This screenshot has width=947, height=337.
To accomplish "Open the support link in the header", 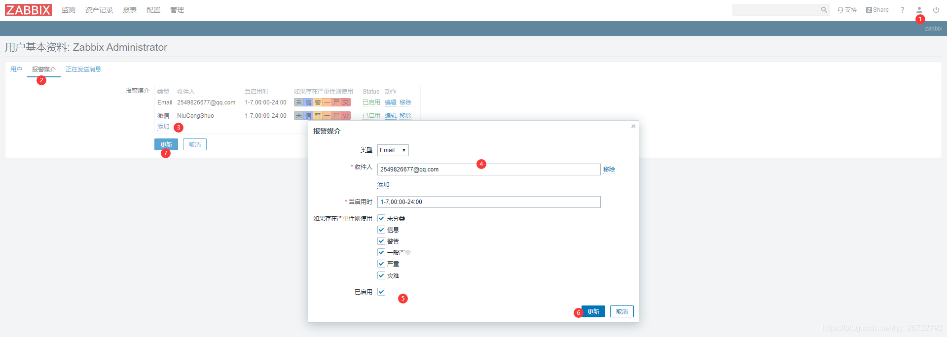I will [x=847, y=10].
